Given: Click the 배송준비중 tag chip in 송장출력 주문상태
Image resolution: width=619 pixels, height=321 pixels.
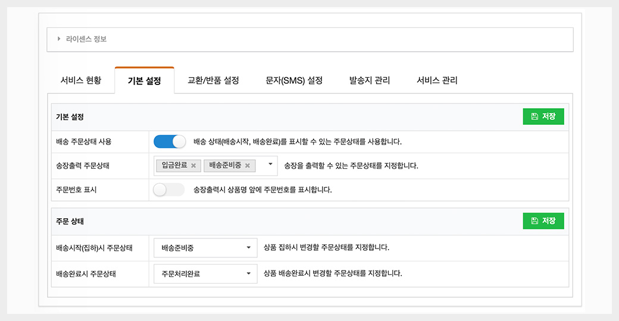Looking at the screenshot, I should [224, 166].
